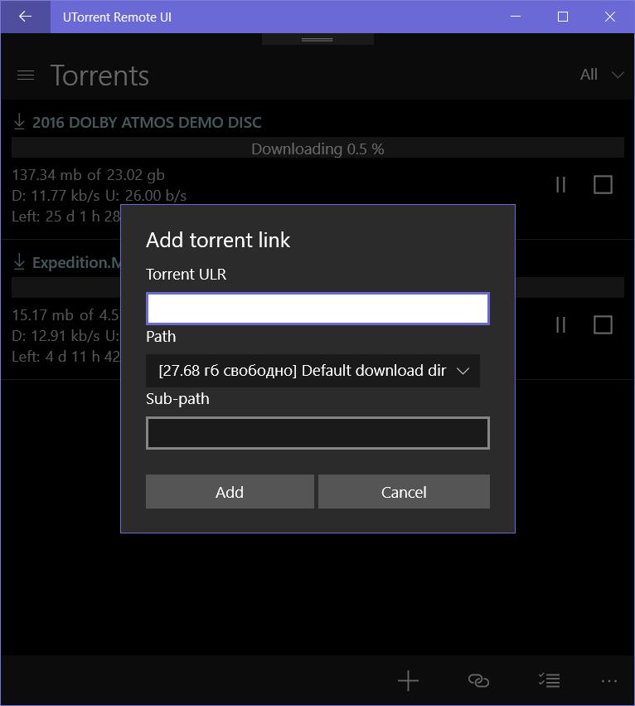Click the top center drag handle bar
This screenshot has height=706, width=635.
point(317,40)
